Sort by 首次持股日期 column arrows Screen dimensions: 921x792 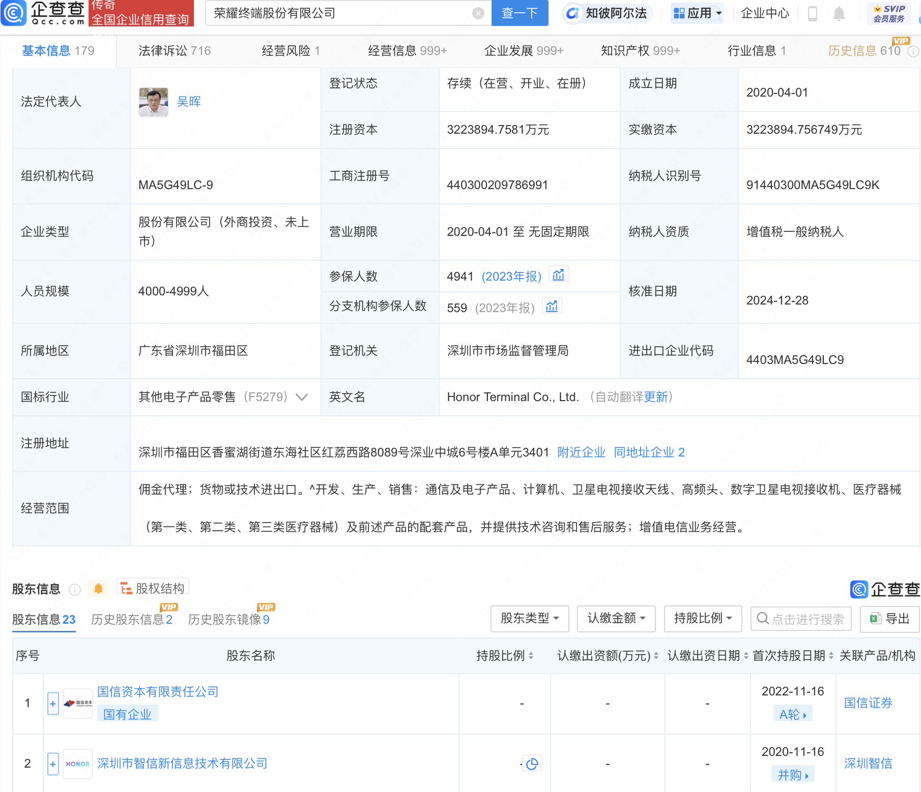831,656
